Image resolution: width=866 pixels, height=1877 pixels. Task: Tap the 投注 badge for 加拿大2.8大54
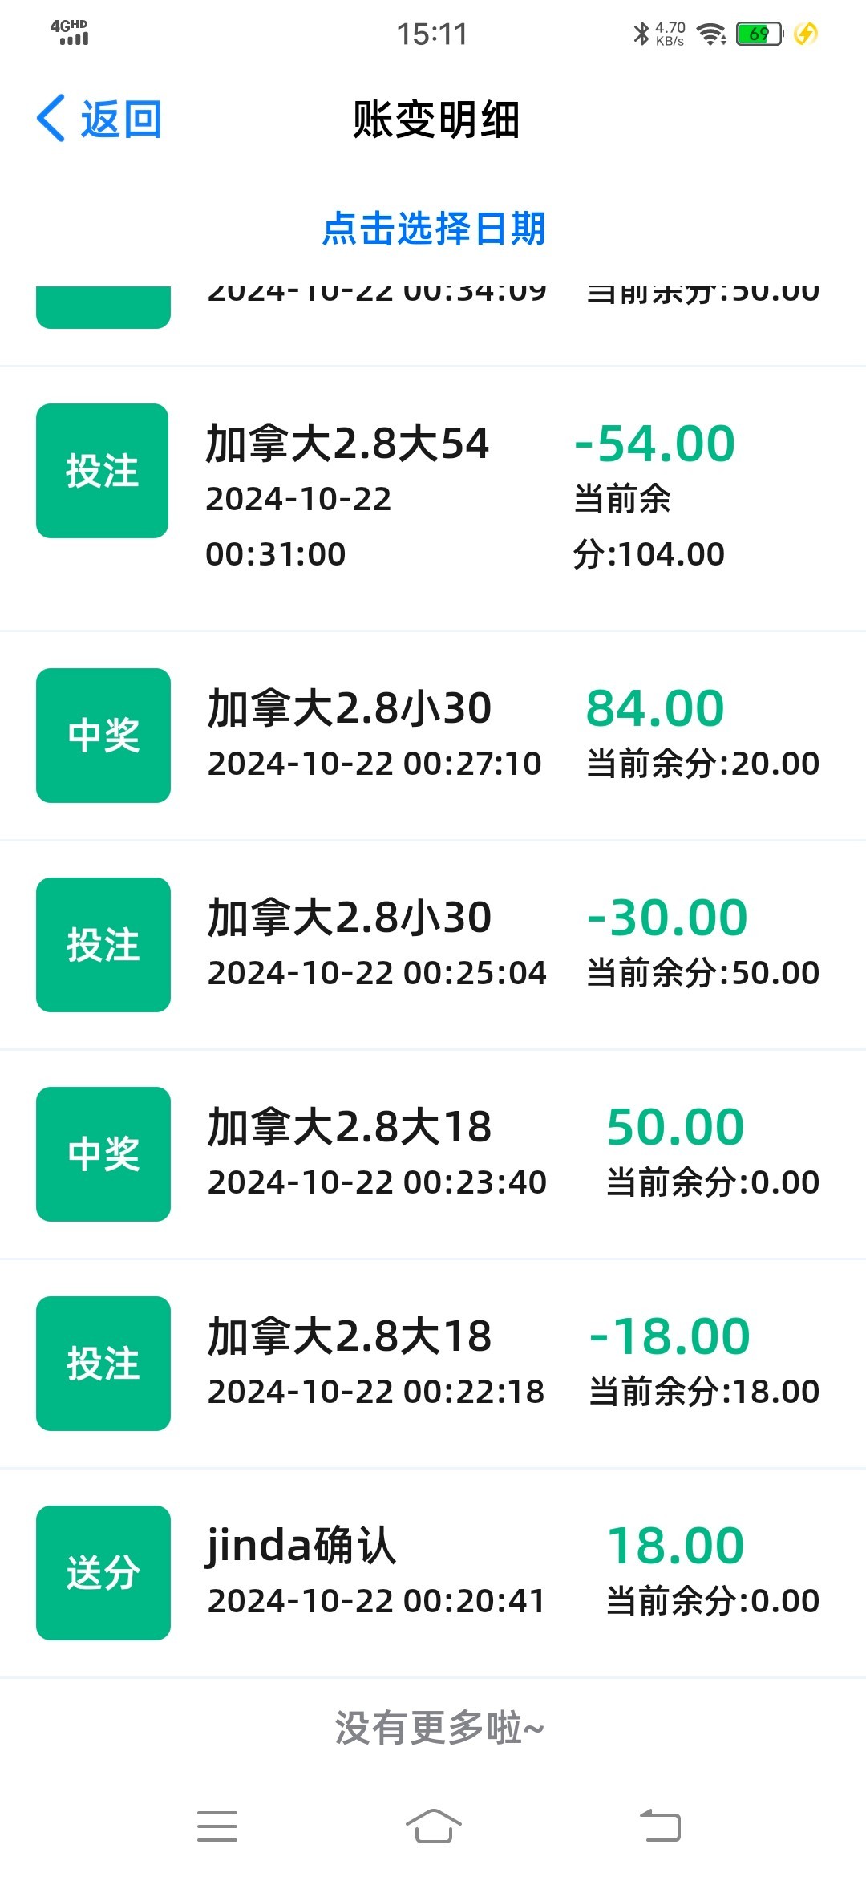[103, 471]
